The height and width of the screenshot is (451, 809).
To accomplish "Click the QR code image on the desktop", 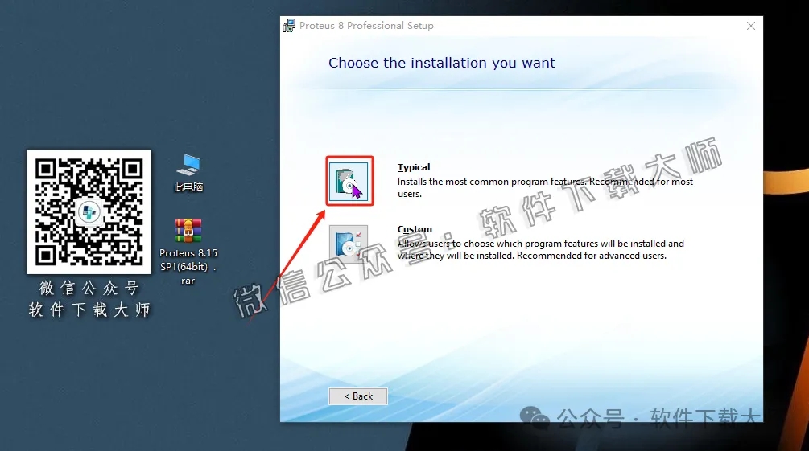I will click(89, 211).
